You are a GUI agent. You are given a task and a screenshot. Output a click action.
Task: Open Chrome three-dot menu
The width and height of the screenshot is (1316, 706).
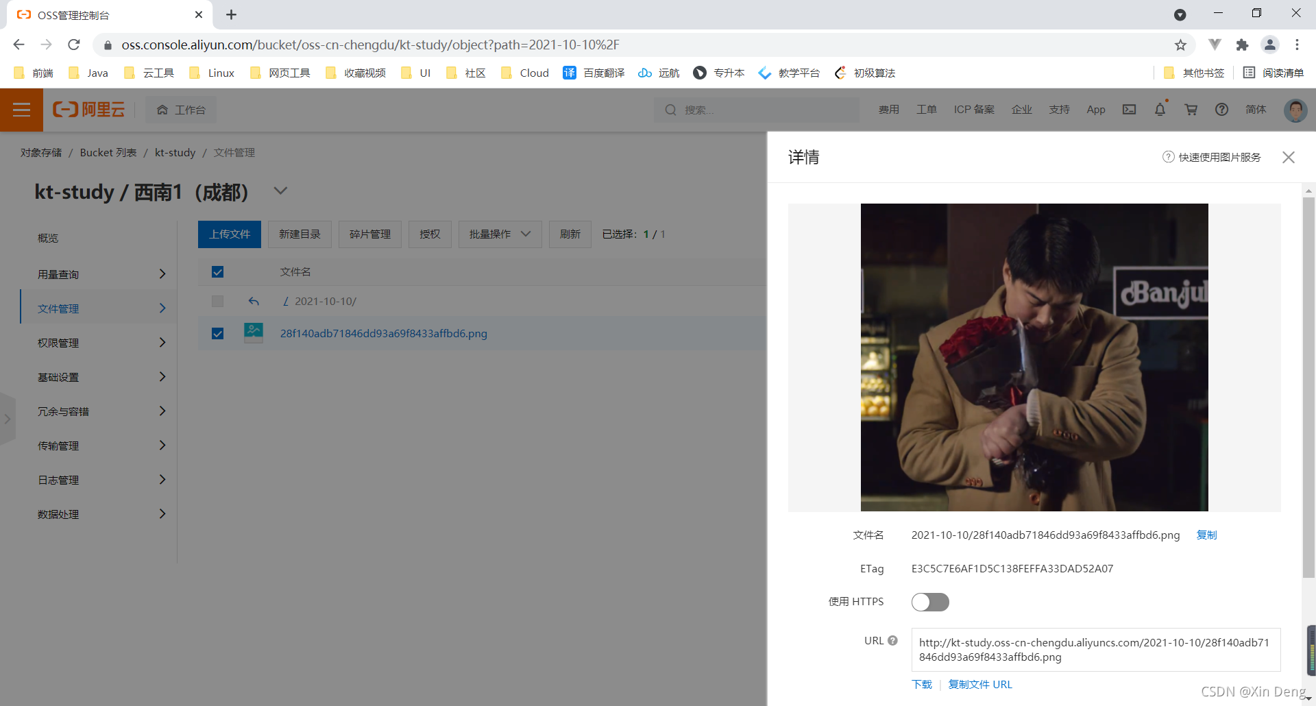[x=1297, y=45]
